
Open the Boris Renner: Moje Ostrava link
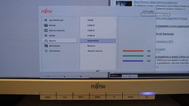point(156,2)
